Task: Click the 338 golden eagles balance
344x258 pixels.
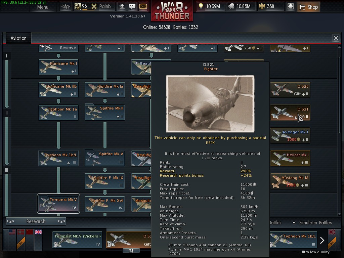Action: click(x=270, y=6)
